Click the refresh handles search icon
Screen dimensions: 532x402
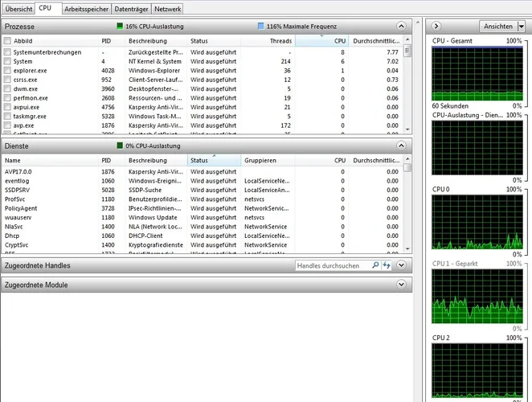click(x=387, y=265)
